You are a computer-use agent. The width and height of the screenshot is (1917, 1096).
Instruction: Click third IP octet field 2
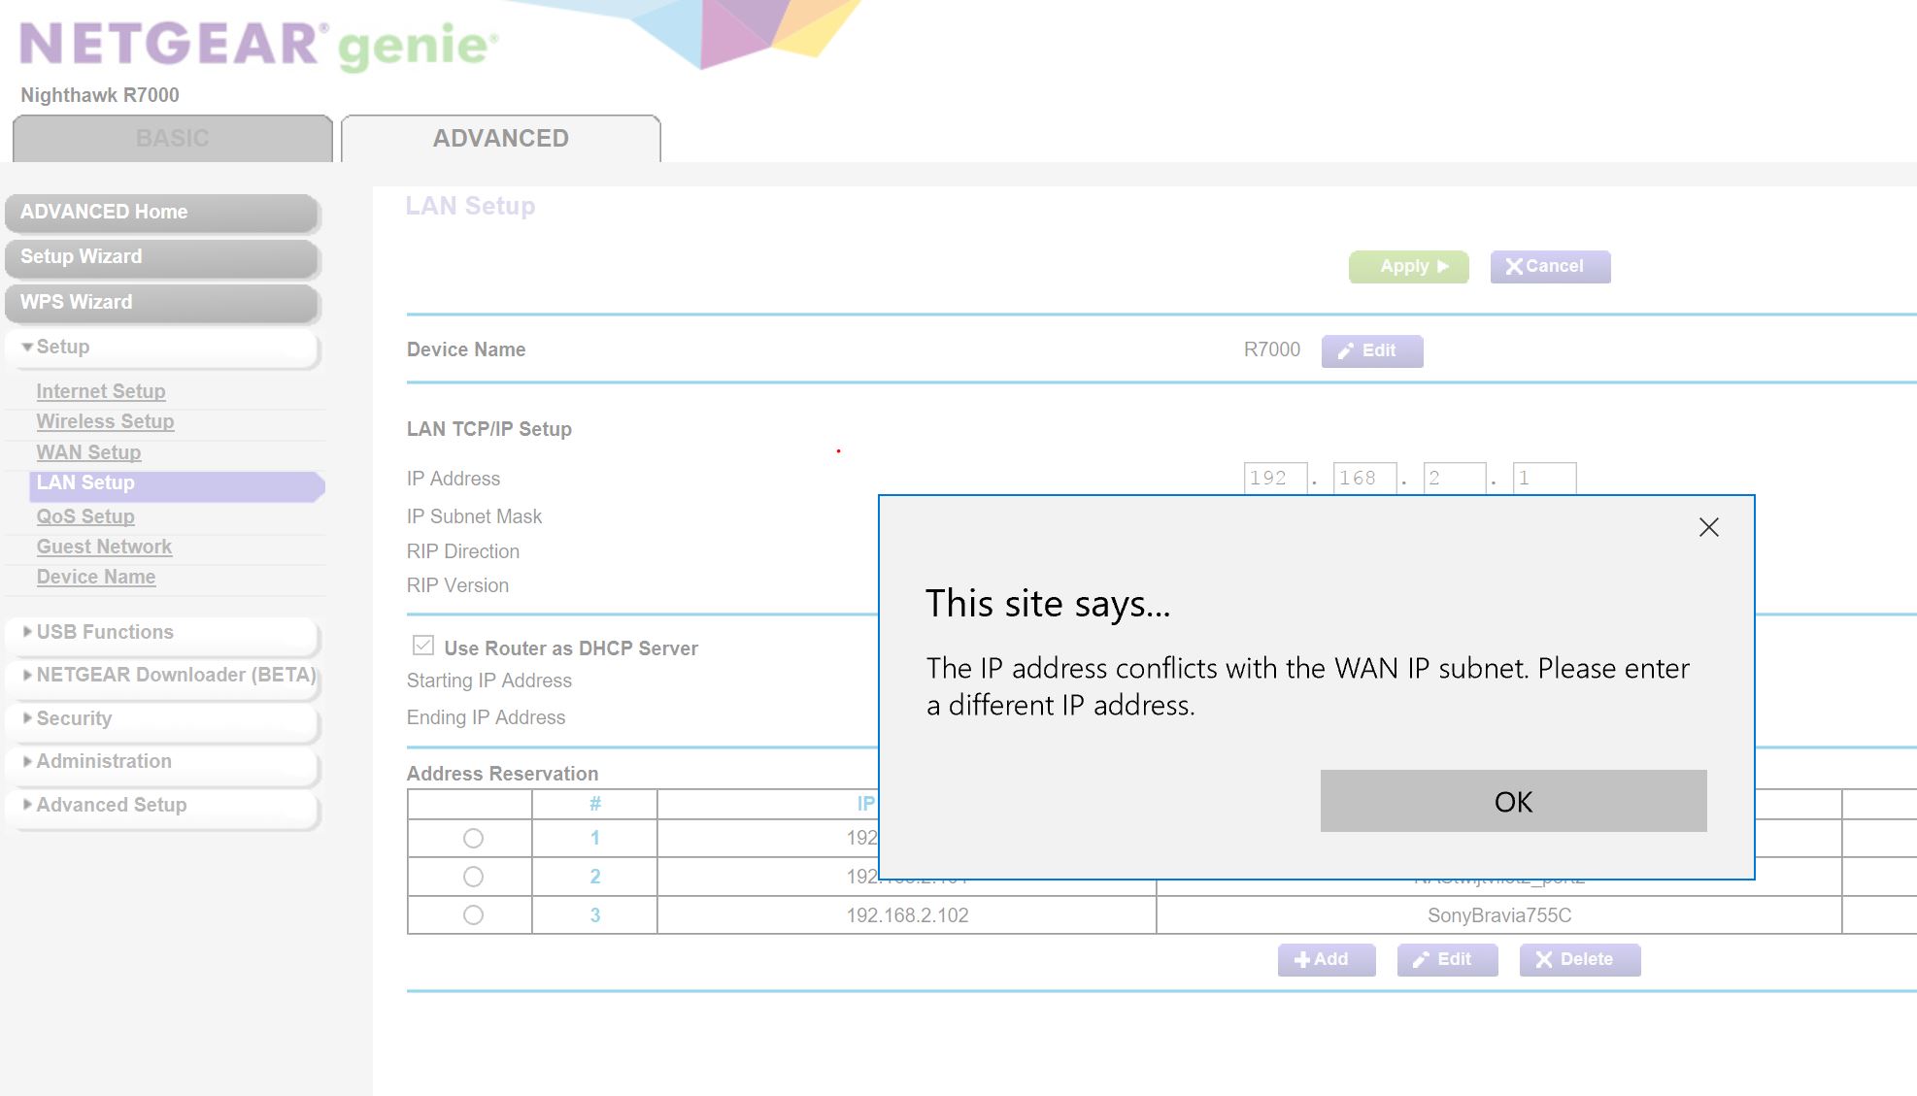[1455, 479]
